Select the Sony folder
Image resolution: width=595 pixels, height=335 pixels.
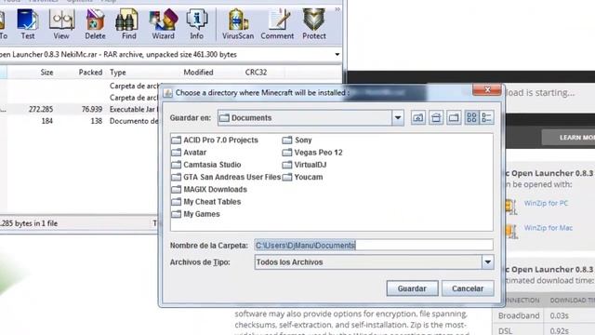(297, 140)
